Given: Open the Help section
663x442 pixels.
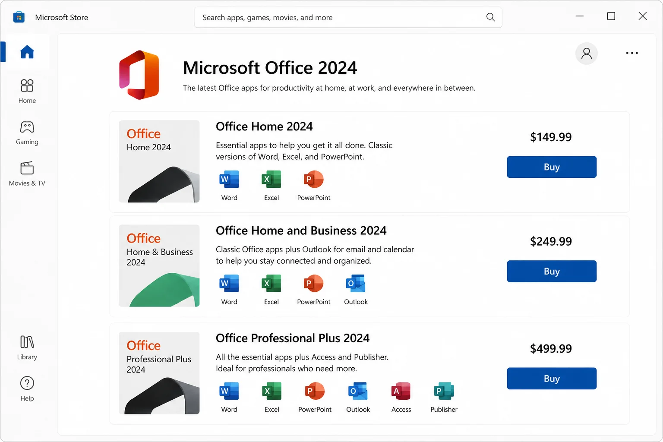Looking at the screenshot, I should click(x=27, y=389).
